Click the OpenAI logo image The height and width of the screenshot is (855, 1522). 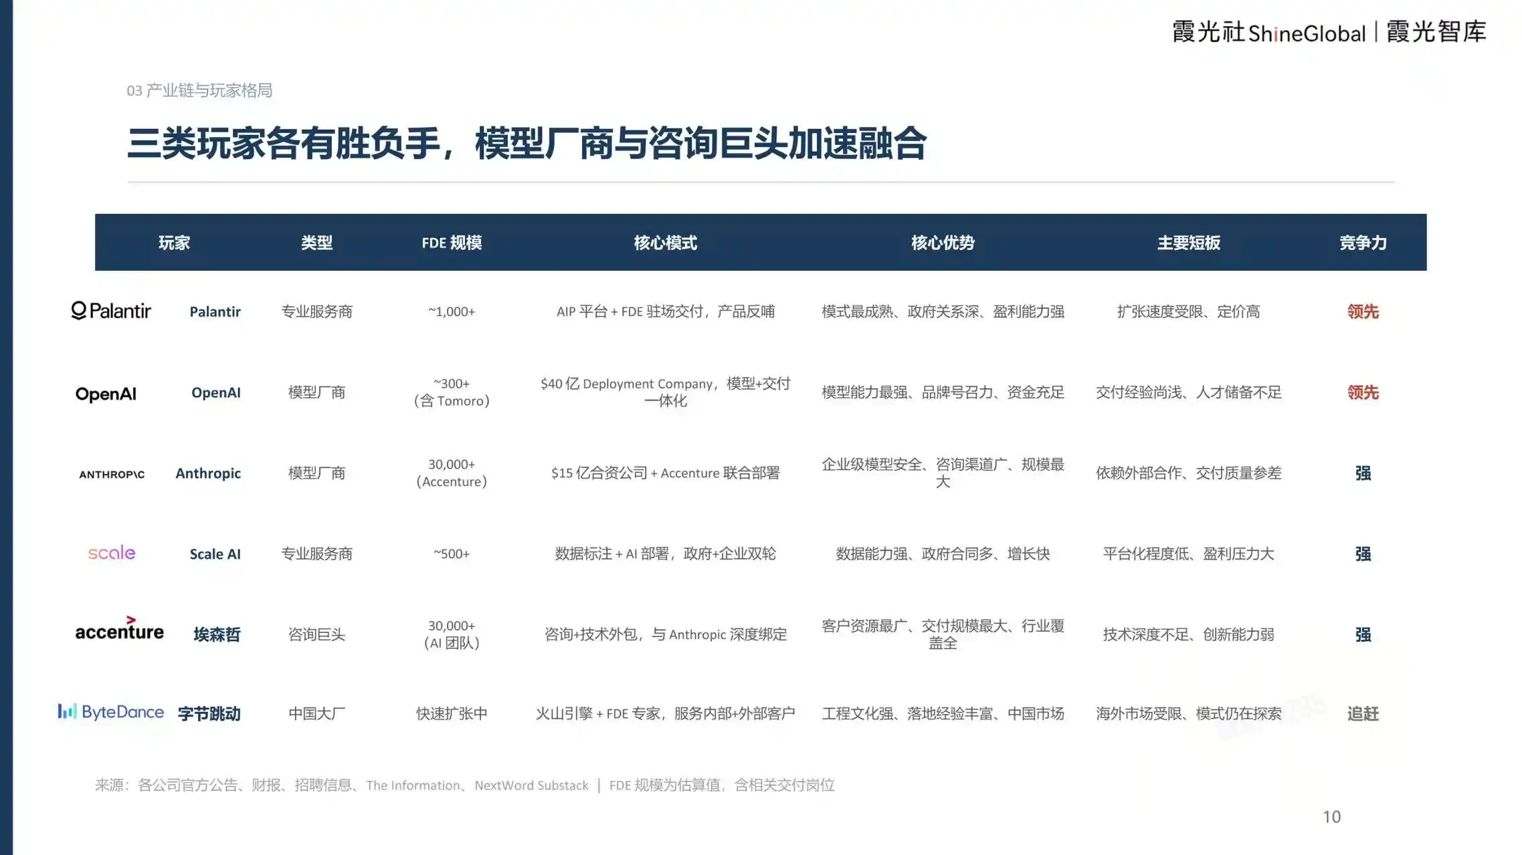[106, 394]
